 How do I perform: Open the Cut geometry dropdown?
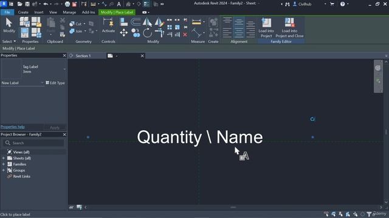[x=84, y=24]
